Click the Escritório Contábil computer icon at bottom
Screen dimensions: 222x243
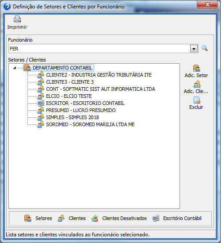156,218
